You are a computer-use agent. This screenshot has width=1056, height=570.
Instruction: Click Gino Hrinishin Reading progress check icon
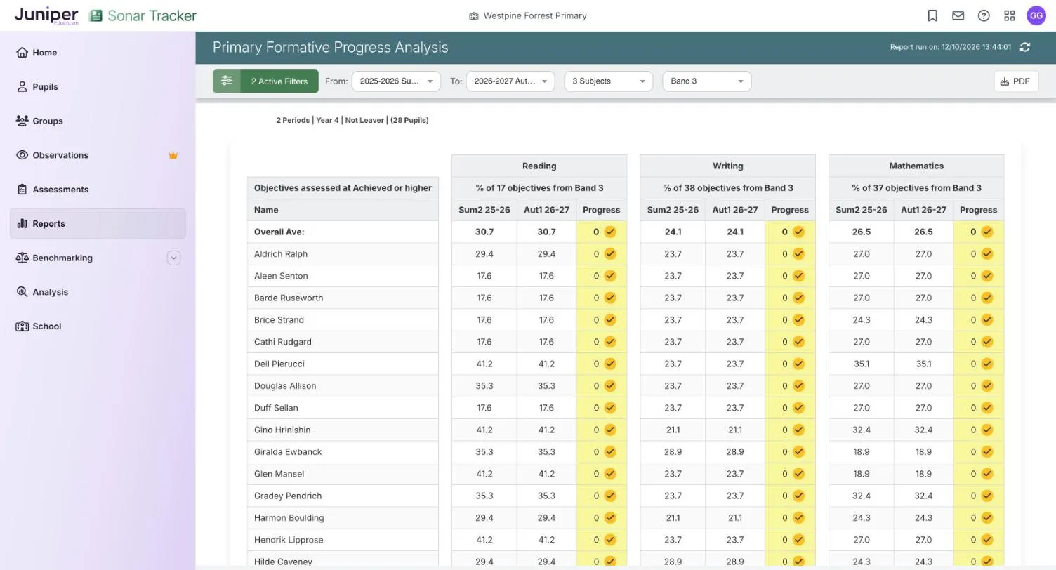(x=610, y=430)
